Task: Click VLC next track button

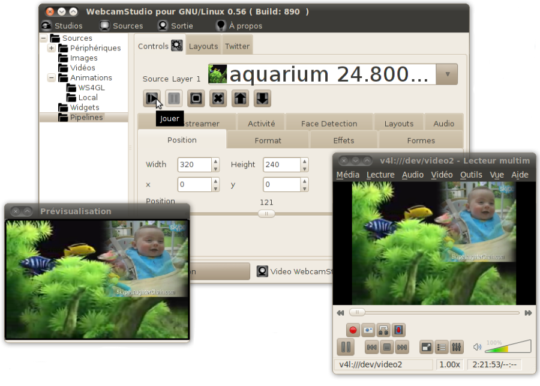Action: (x=402, y=347)
